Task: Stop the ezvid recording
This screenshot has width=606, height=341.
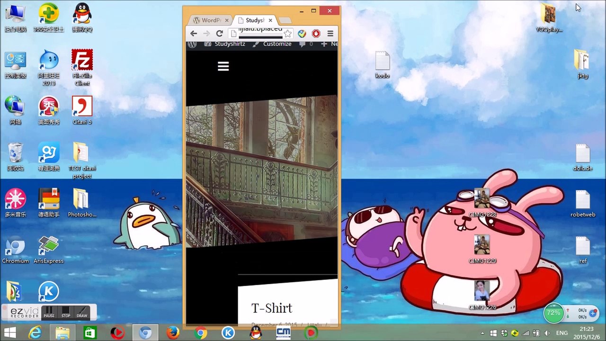Action: pos(66,313)
